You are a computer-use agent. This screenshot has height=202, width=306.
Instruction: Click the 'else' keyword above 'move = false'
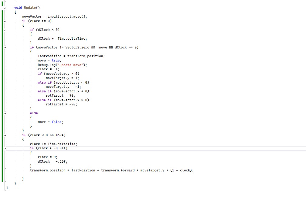tap(34, 113)
